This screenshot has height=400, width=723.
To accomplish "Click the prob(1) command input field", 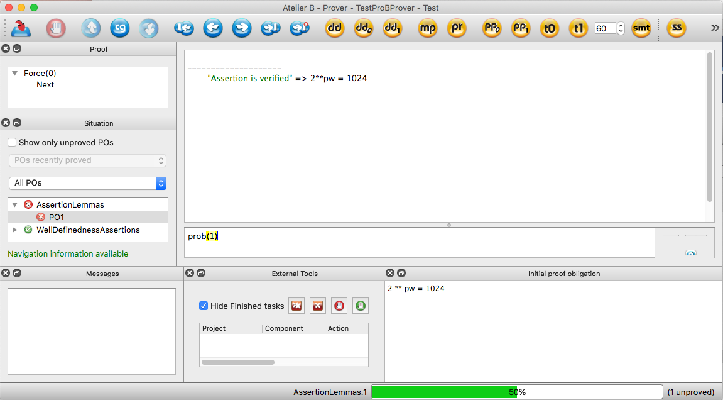I will 419,242.
